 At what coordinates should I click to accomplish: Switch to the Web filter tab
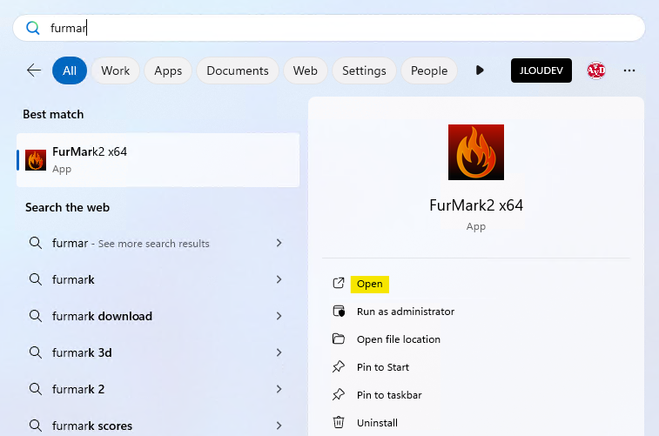click(305, 70)
